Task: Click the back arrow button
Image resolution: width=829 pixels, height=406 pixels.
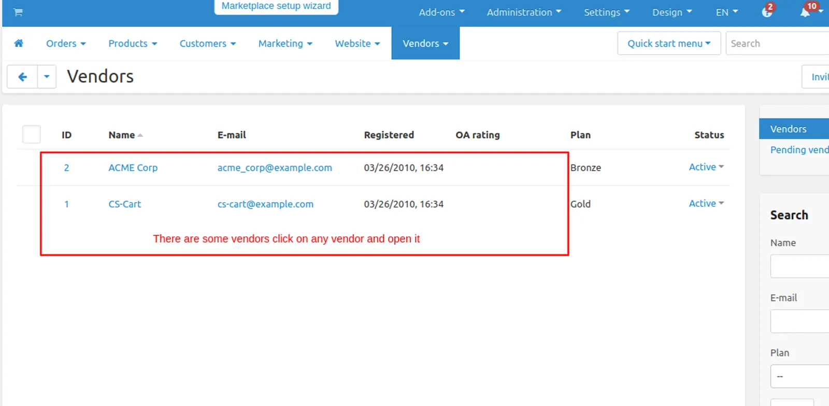Action: (x=22, y=77)
